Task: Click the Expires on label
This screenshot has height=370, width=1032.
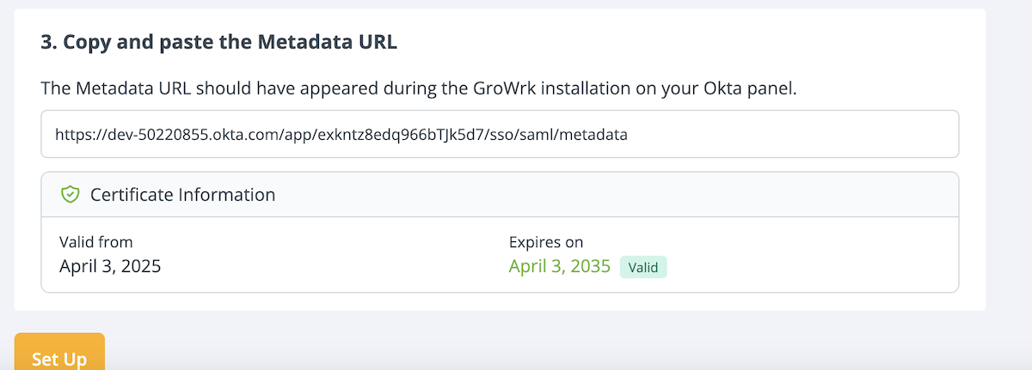Action: tap(546, 242)
